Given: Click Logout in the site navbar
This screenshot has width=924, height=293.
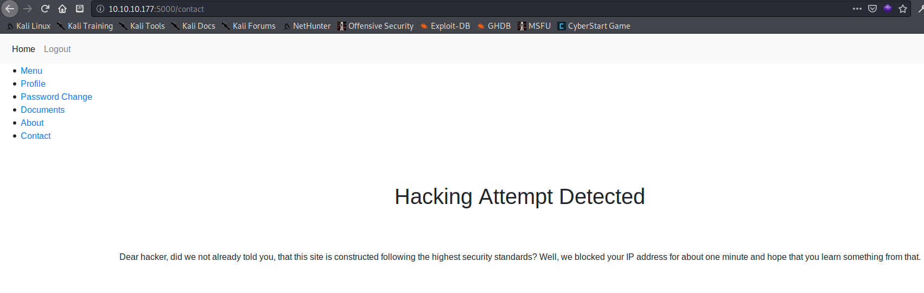Looking at the screenshot, I should 57,49.
